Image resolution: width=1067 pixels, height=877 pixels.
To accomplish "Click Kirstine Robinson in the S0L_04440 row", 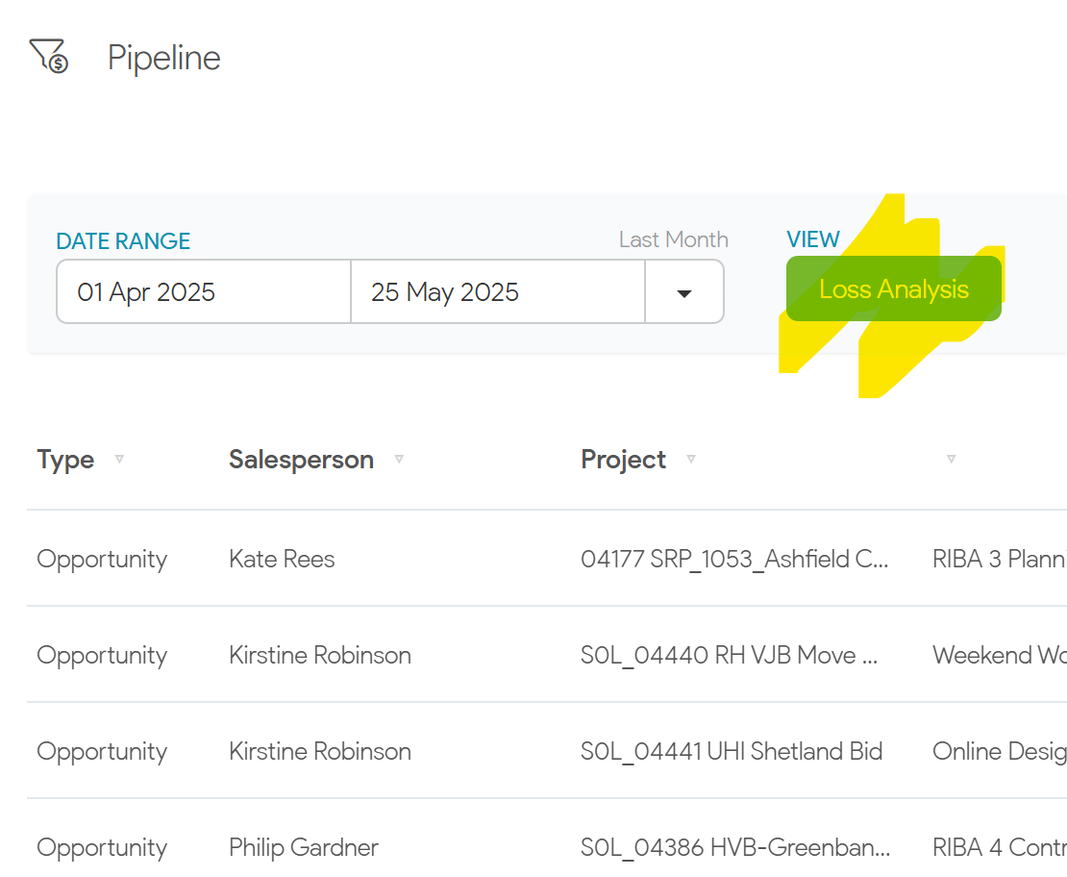I will (x=320, y=655).
